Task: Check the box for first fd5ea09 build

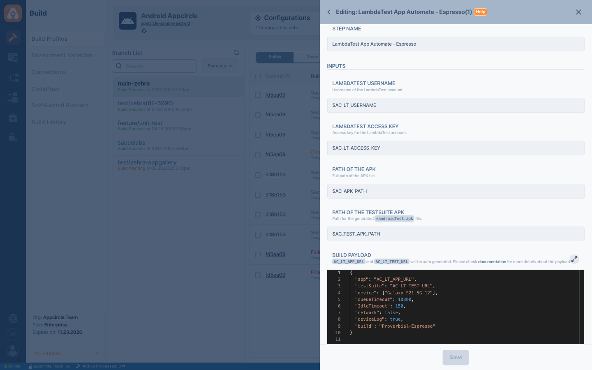Action: click(258, 95)
